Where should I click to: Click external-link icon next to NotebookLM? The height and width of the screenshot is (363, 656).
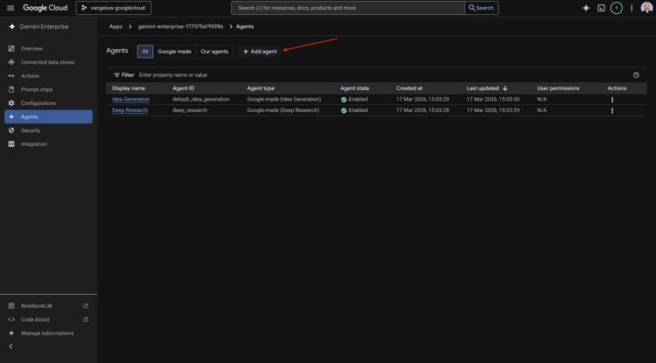(86, 305)
